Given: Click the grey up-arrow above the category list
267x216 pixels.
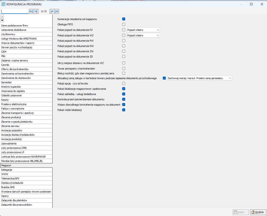Looking at the screenshot, I should tap(2, 17).
